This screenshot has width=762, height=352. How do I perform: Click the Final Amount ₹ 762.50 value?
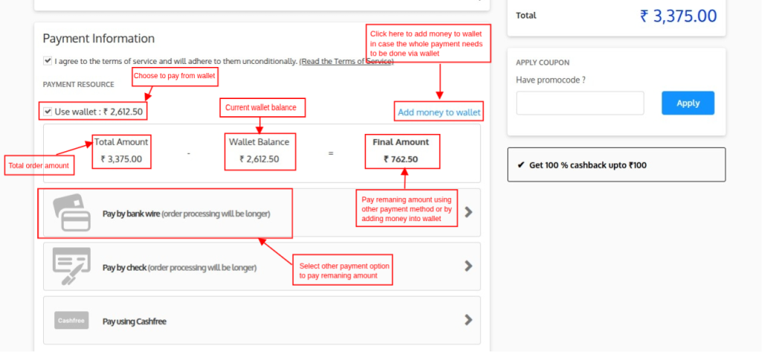click(x=401, y=159)
